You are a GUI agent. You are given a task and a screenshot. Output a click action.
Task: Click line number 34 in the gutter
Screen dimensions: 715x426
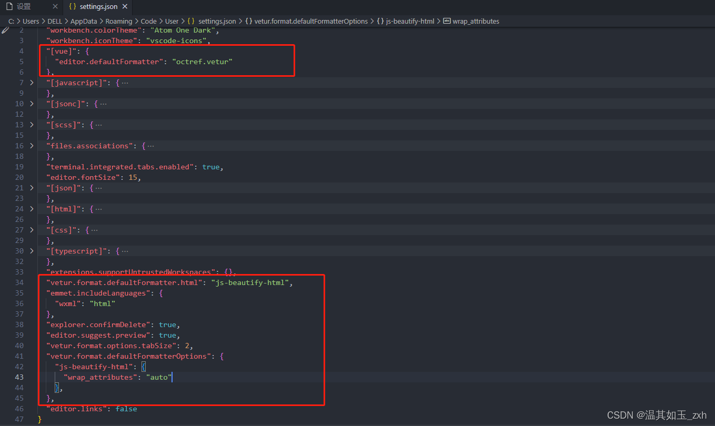pos(19,282)
